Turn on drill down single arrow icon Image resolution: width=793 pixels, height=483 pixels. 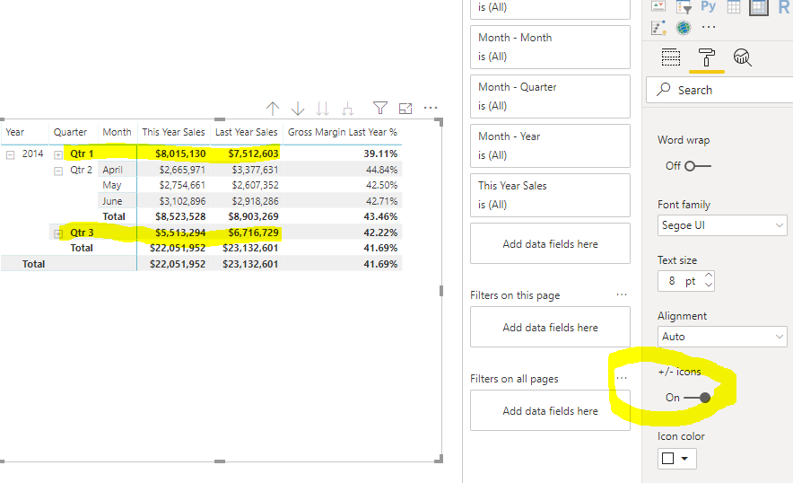click(298, 108)
